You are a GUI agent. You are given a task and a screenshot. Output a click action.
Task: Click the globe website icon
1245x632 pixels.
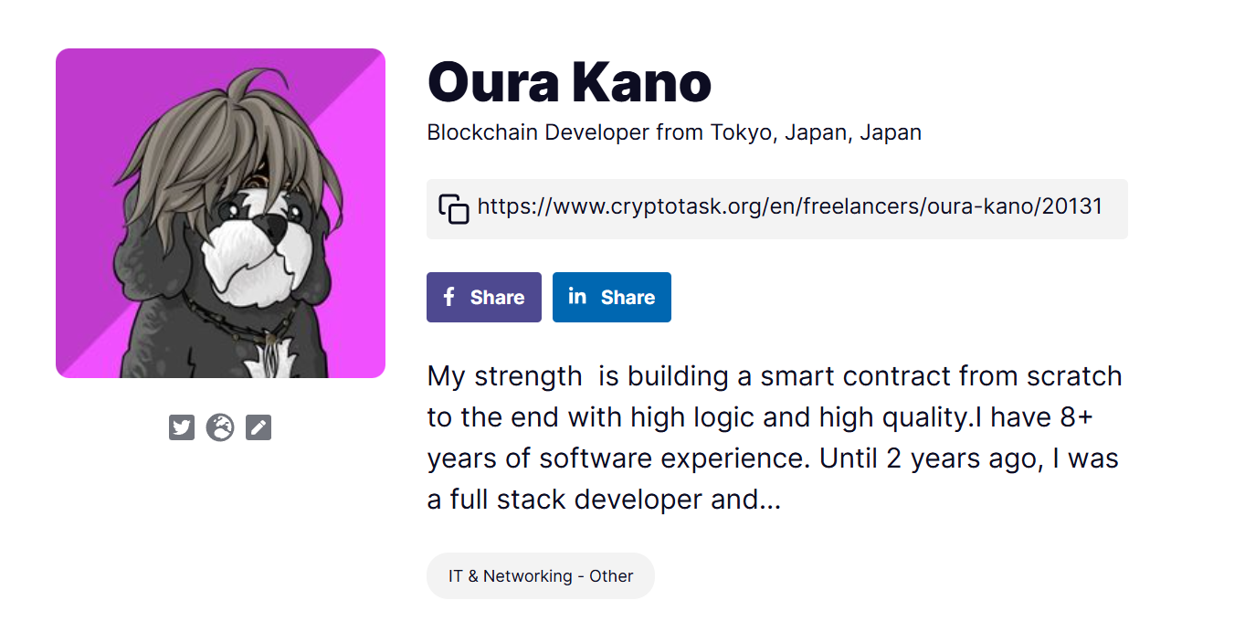point(220,427)
